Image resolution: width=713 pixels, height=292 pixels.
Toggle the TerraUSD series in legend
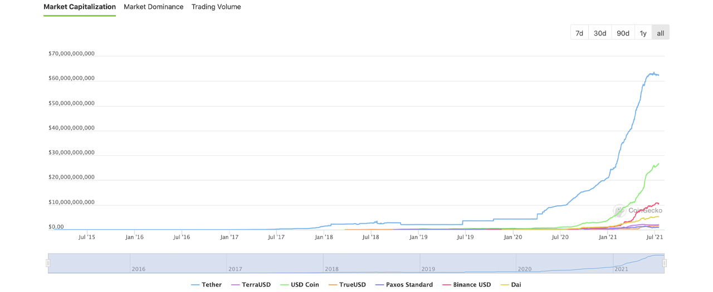pos(250,285)
